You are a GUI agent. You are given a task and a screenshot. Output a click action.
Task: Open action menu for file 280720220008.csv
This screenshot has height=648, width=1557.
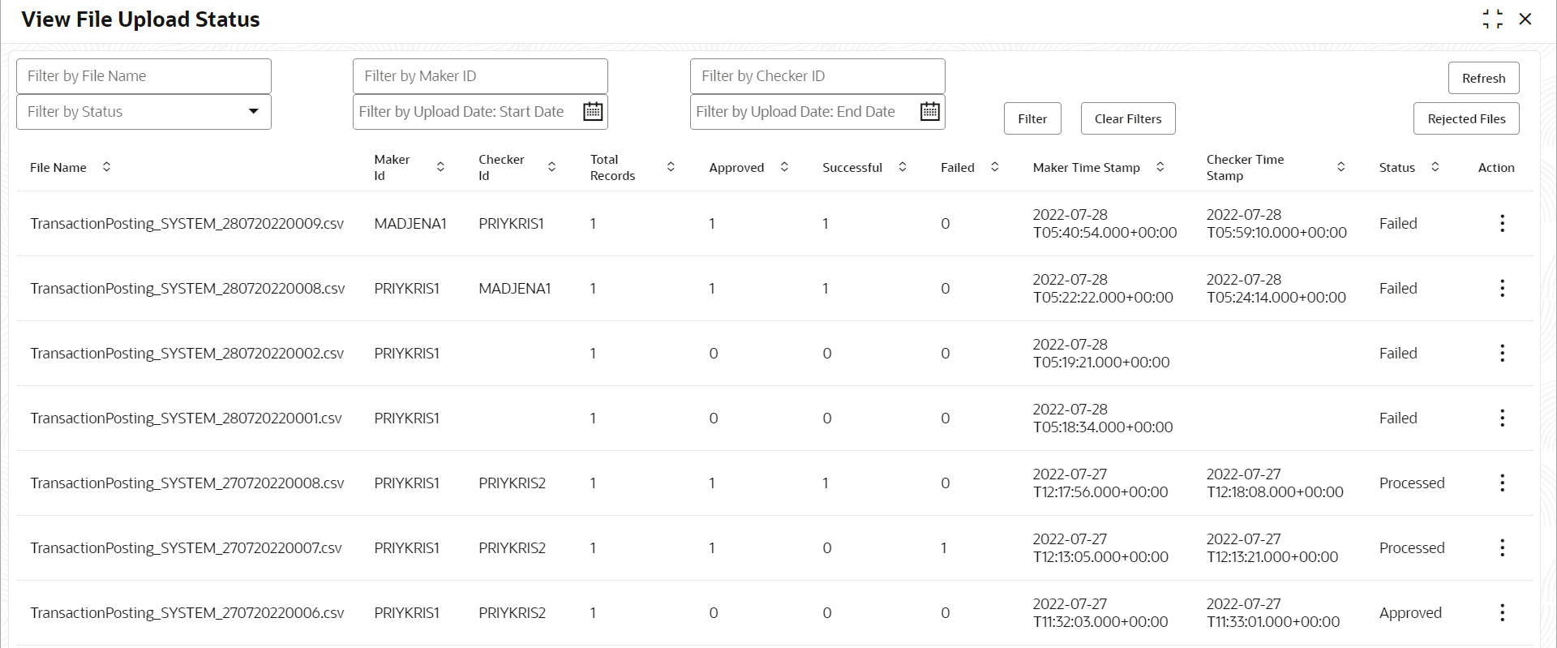pos(1502,288)
